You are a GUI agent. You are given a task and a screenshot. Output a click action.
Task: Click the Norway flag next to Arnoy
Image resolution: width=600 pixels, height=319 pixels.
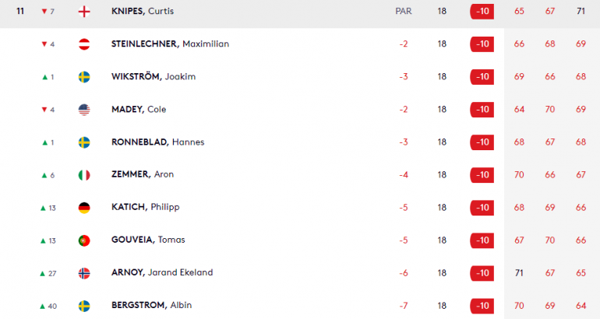[84, 273]
